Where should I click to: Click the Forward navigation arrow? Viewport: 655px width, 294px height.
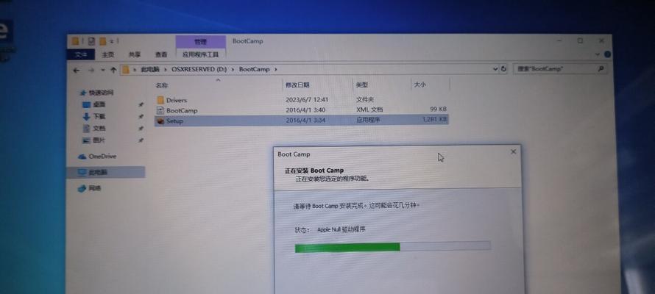pos(91,71)
